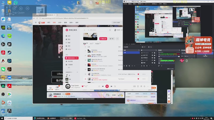214x120 pixels.
Task: Click filters button in OBS source toolbar
Action: (150, 47)
